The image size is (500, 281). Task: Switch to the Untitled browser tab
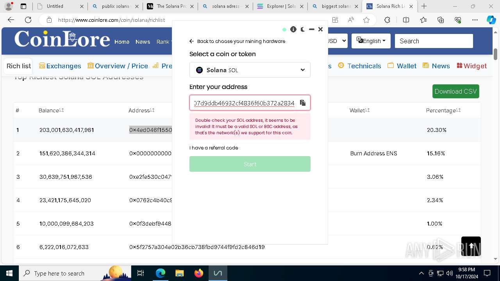[x=60, y=6]
